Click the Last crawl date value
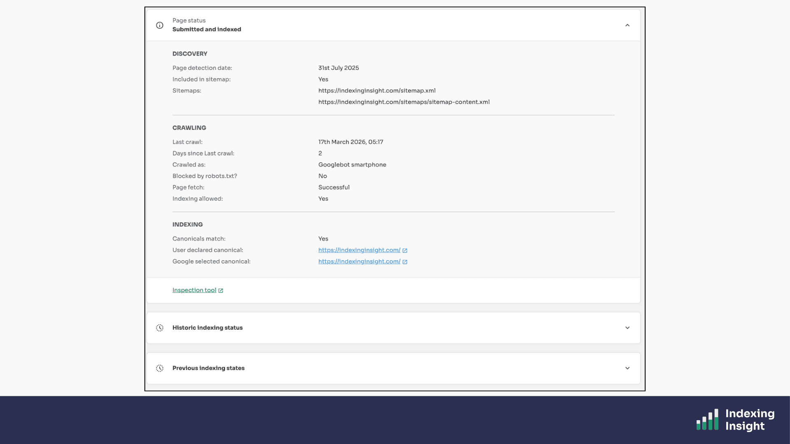 coord(351,142)
